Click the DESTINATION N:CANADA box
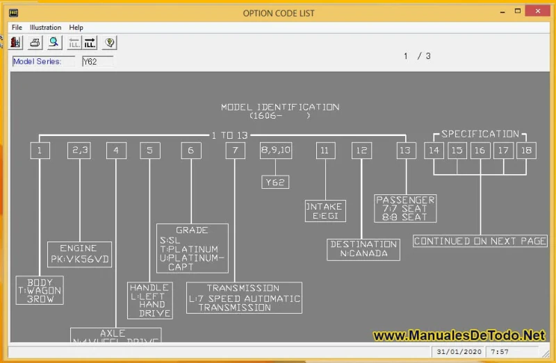 tap(363, 249)
